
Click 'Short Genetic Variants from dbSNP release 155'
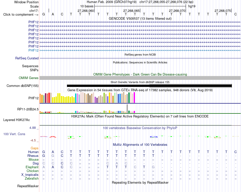pos(140,82)
